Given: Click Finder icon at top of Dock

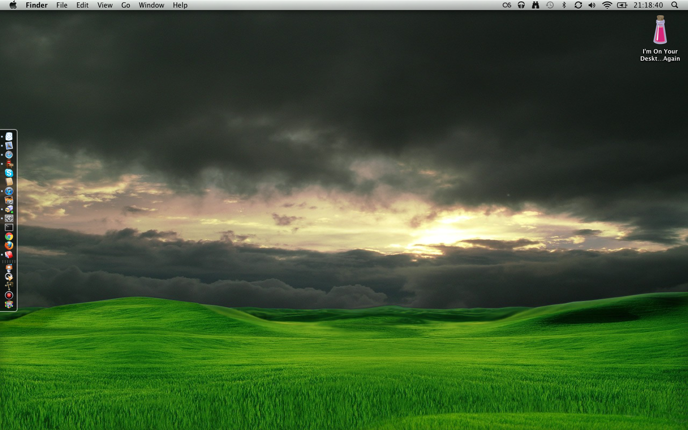Looking at the screenshot, I should [x=9, y=137].
